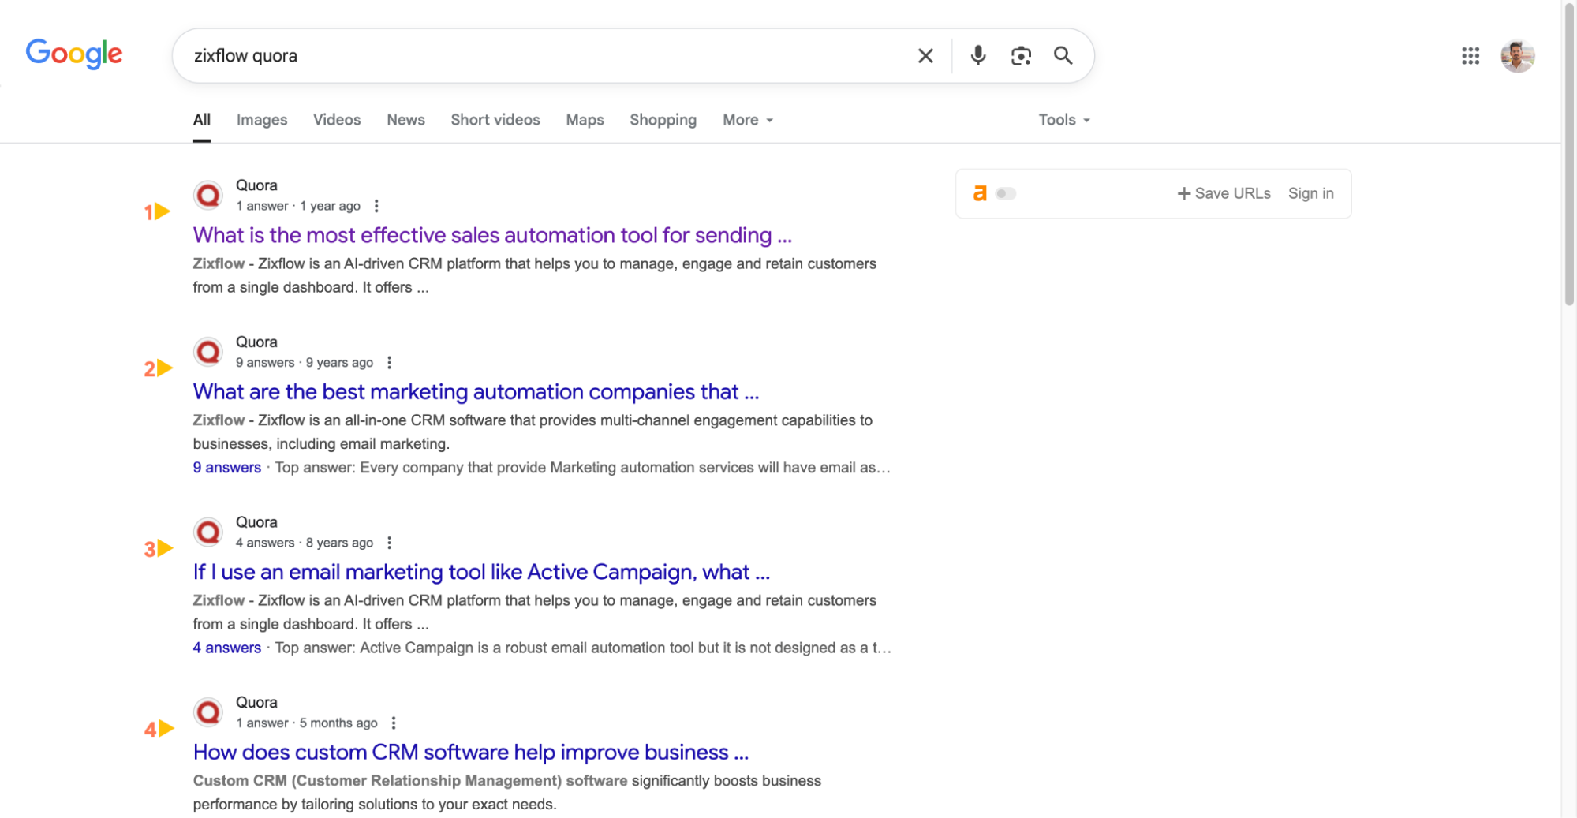Open the Google apps grid
The image size is (1577, 818).
[x=1470, y=55]
